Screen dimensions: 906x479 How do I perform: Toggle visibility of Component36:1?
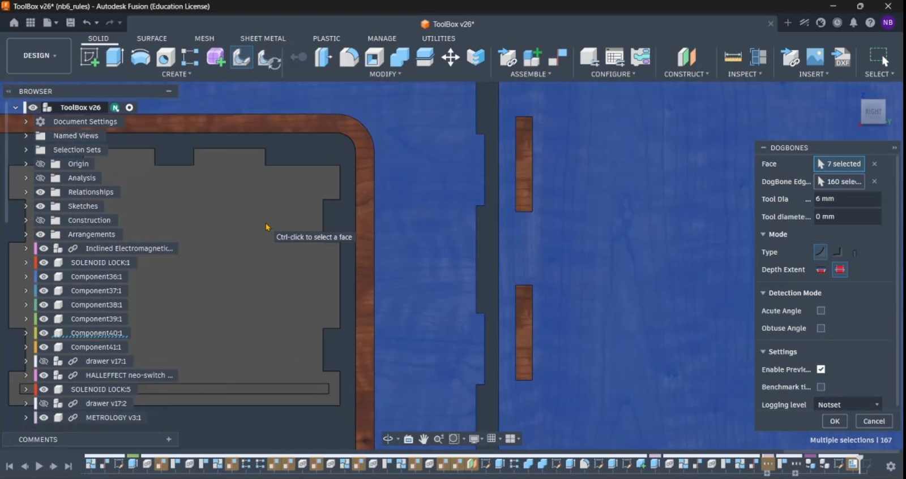[44, 277]
